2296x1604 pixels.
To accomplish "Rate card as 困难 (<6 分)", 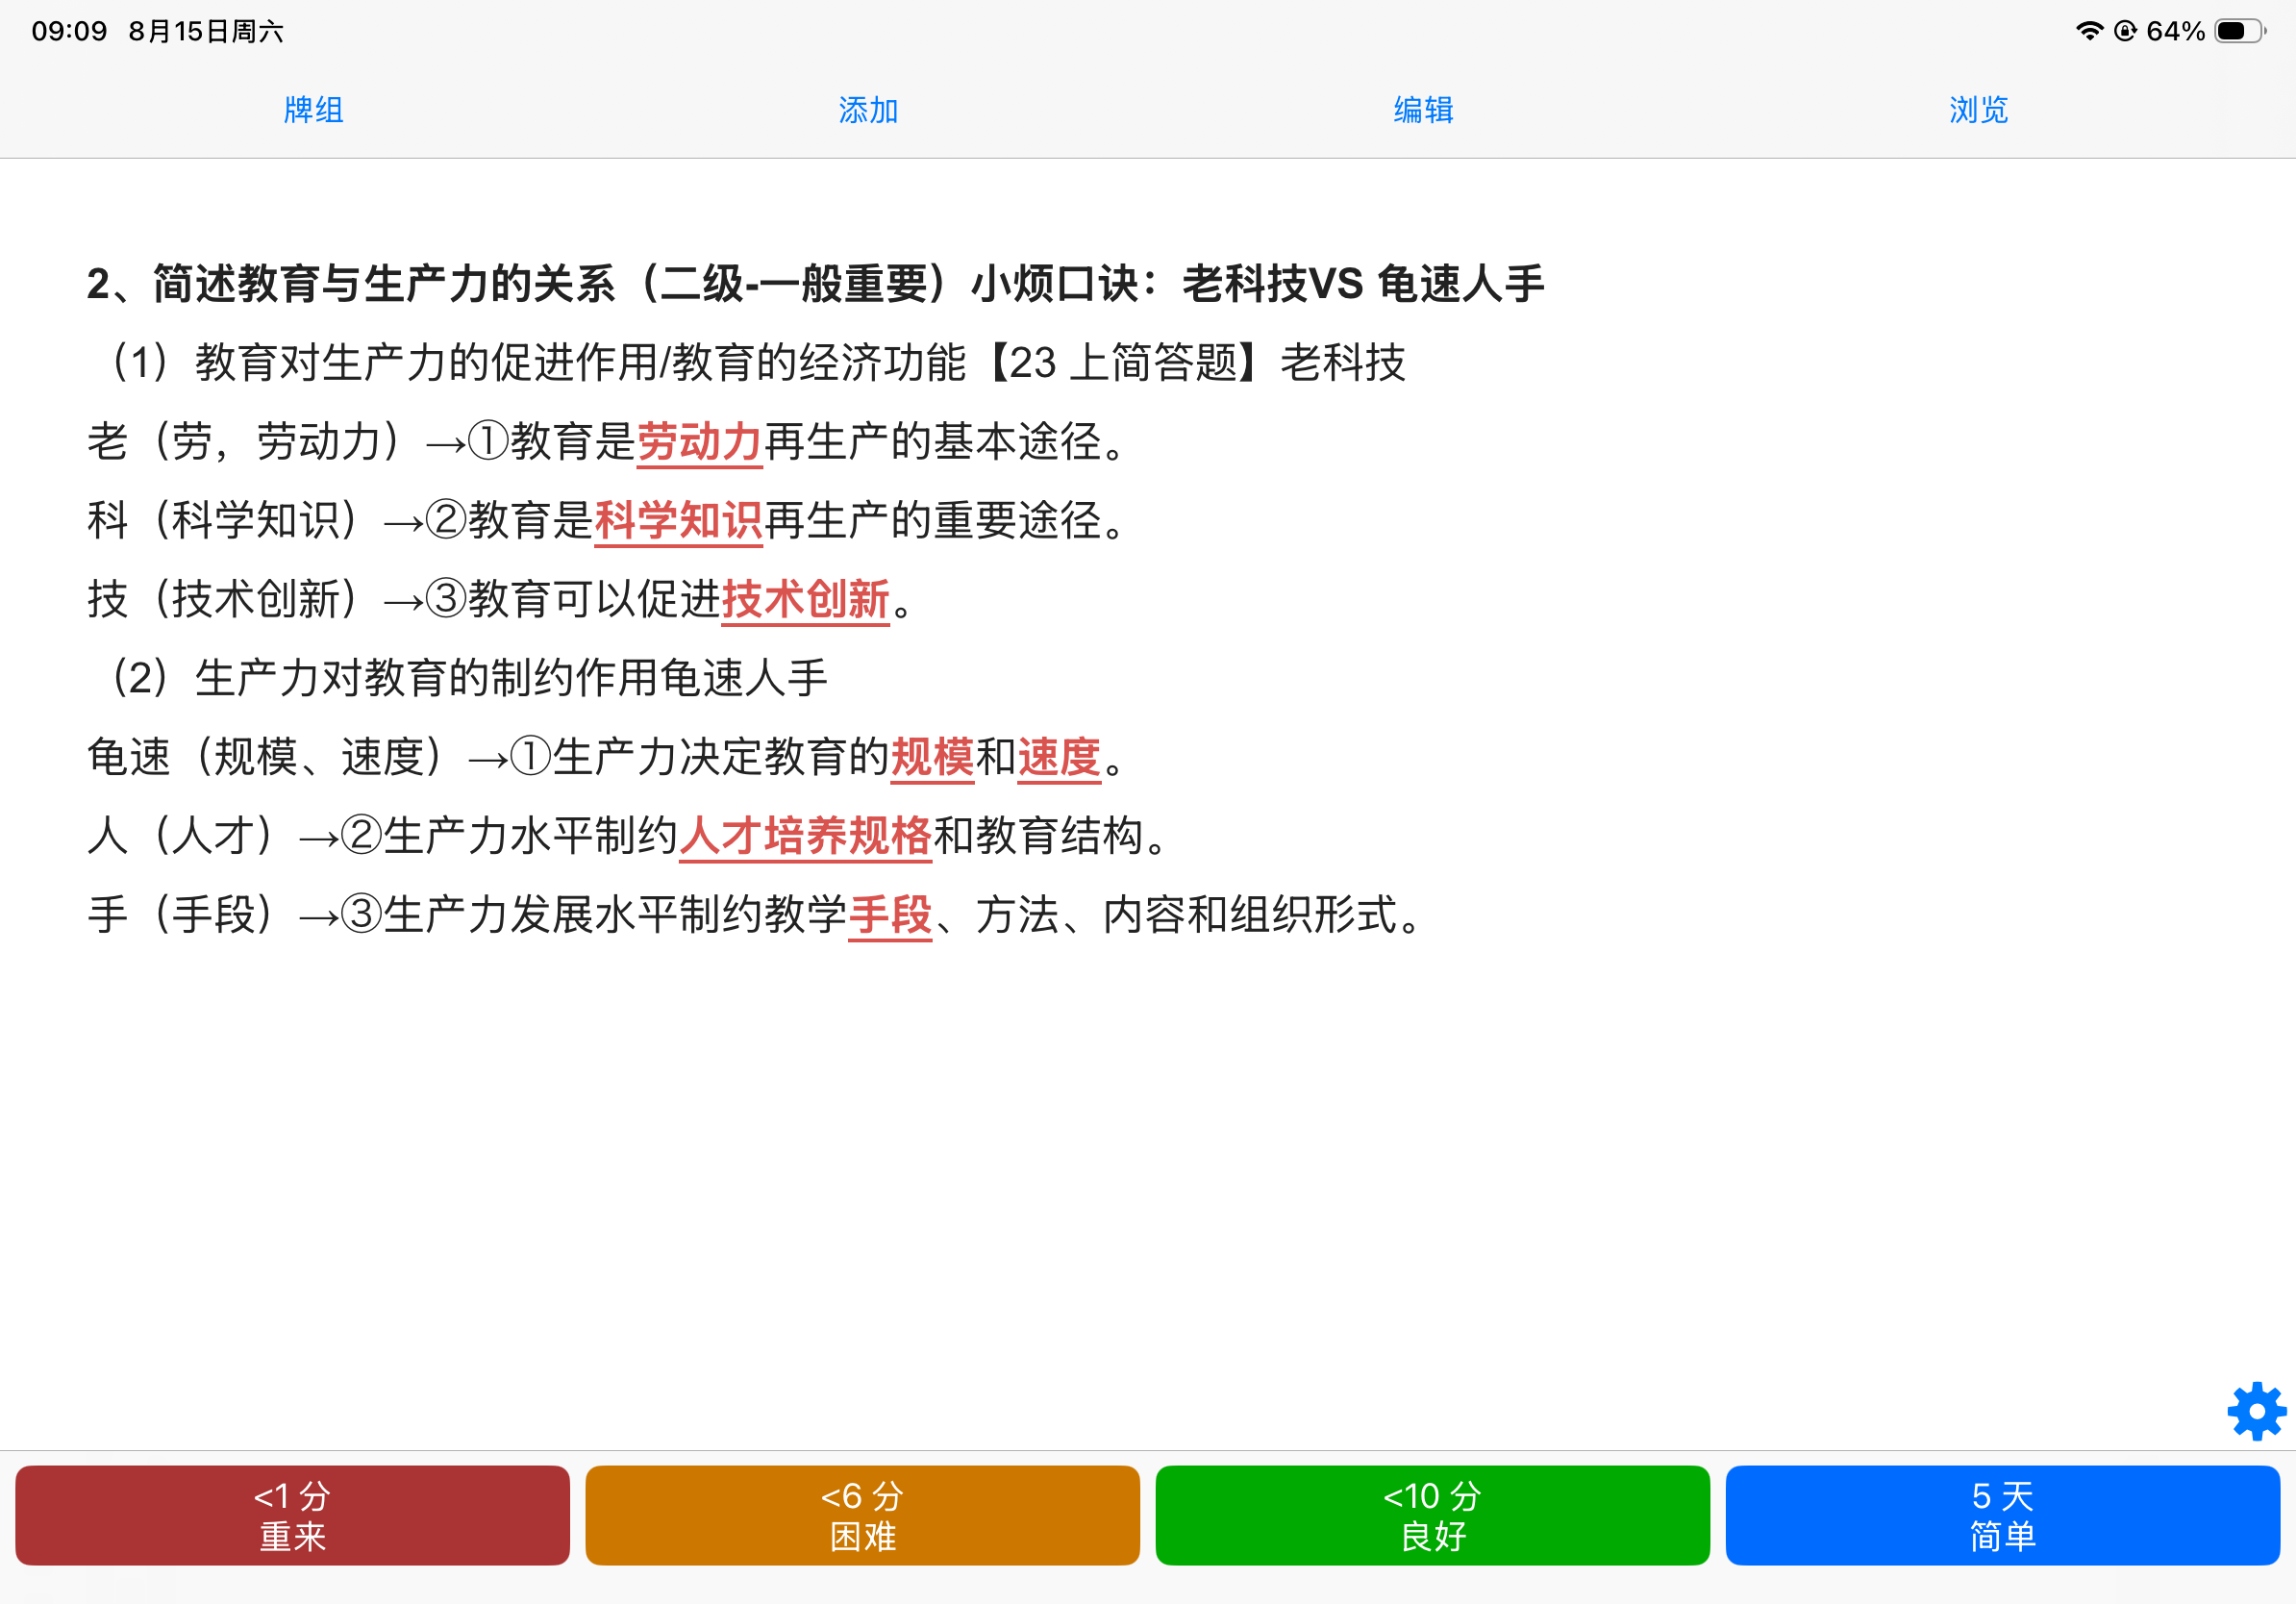I will click(x=862, y=1515).
